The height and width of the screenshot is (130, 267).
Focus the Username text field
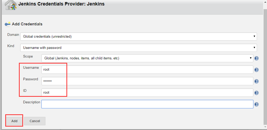point(147,70)
